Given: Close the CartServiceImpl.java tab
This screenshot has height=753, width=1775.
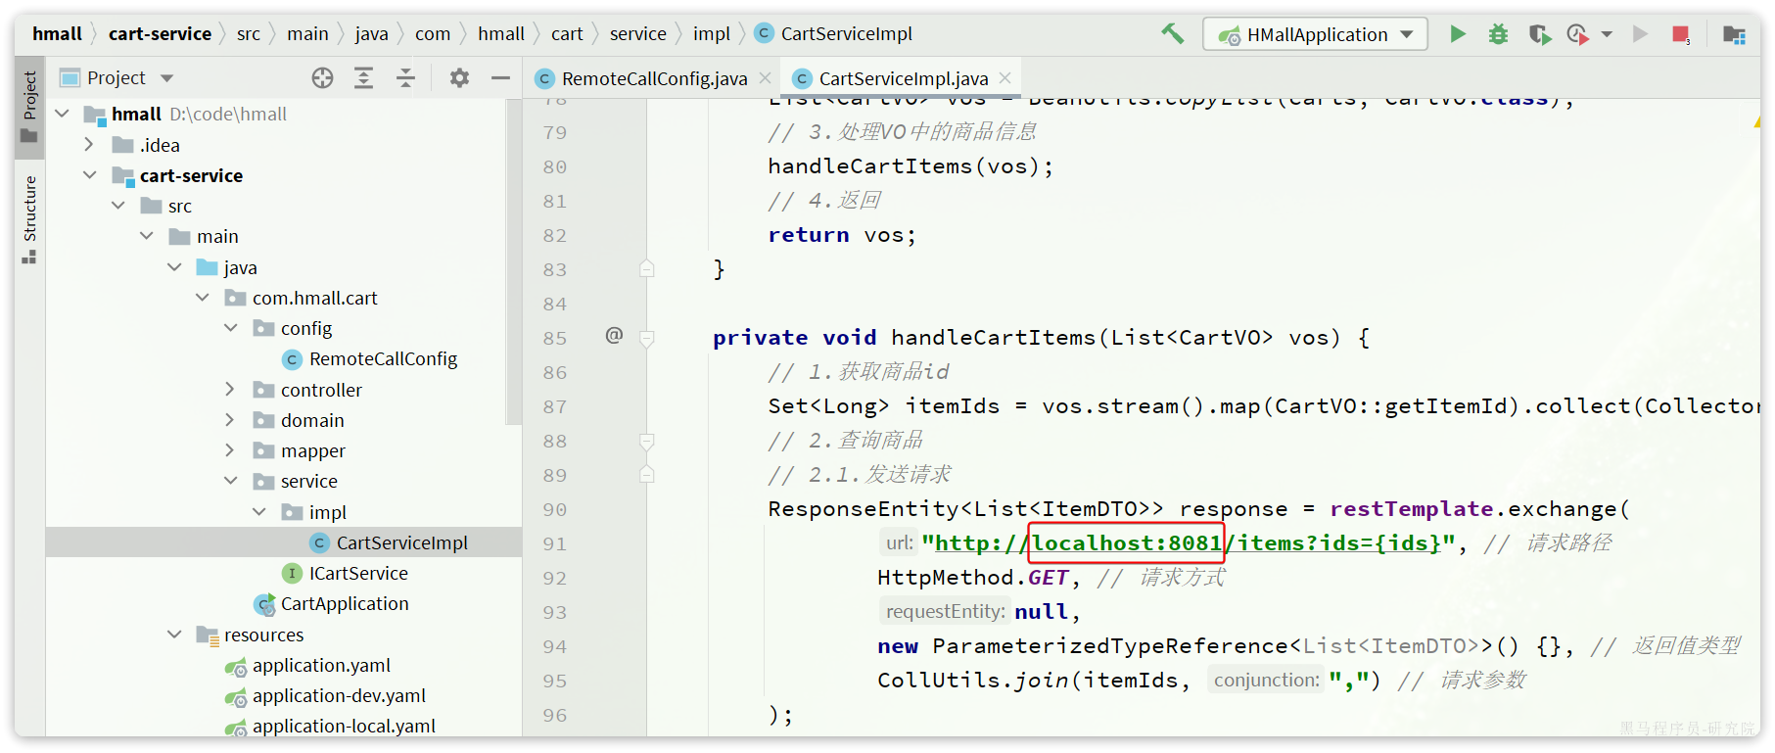Looking at the screenshot, I should [x=1005, y=78].
